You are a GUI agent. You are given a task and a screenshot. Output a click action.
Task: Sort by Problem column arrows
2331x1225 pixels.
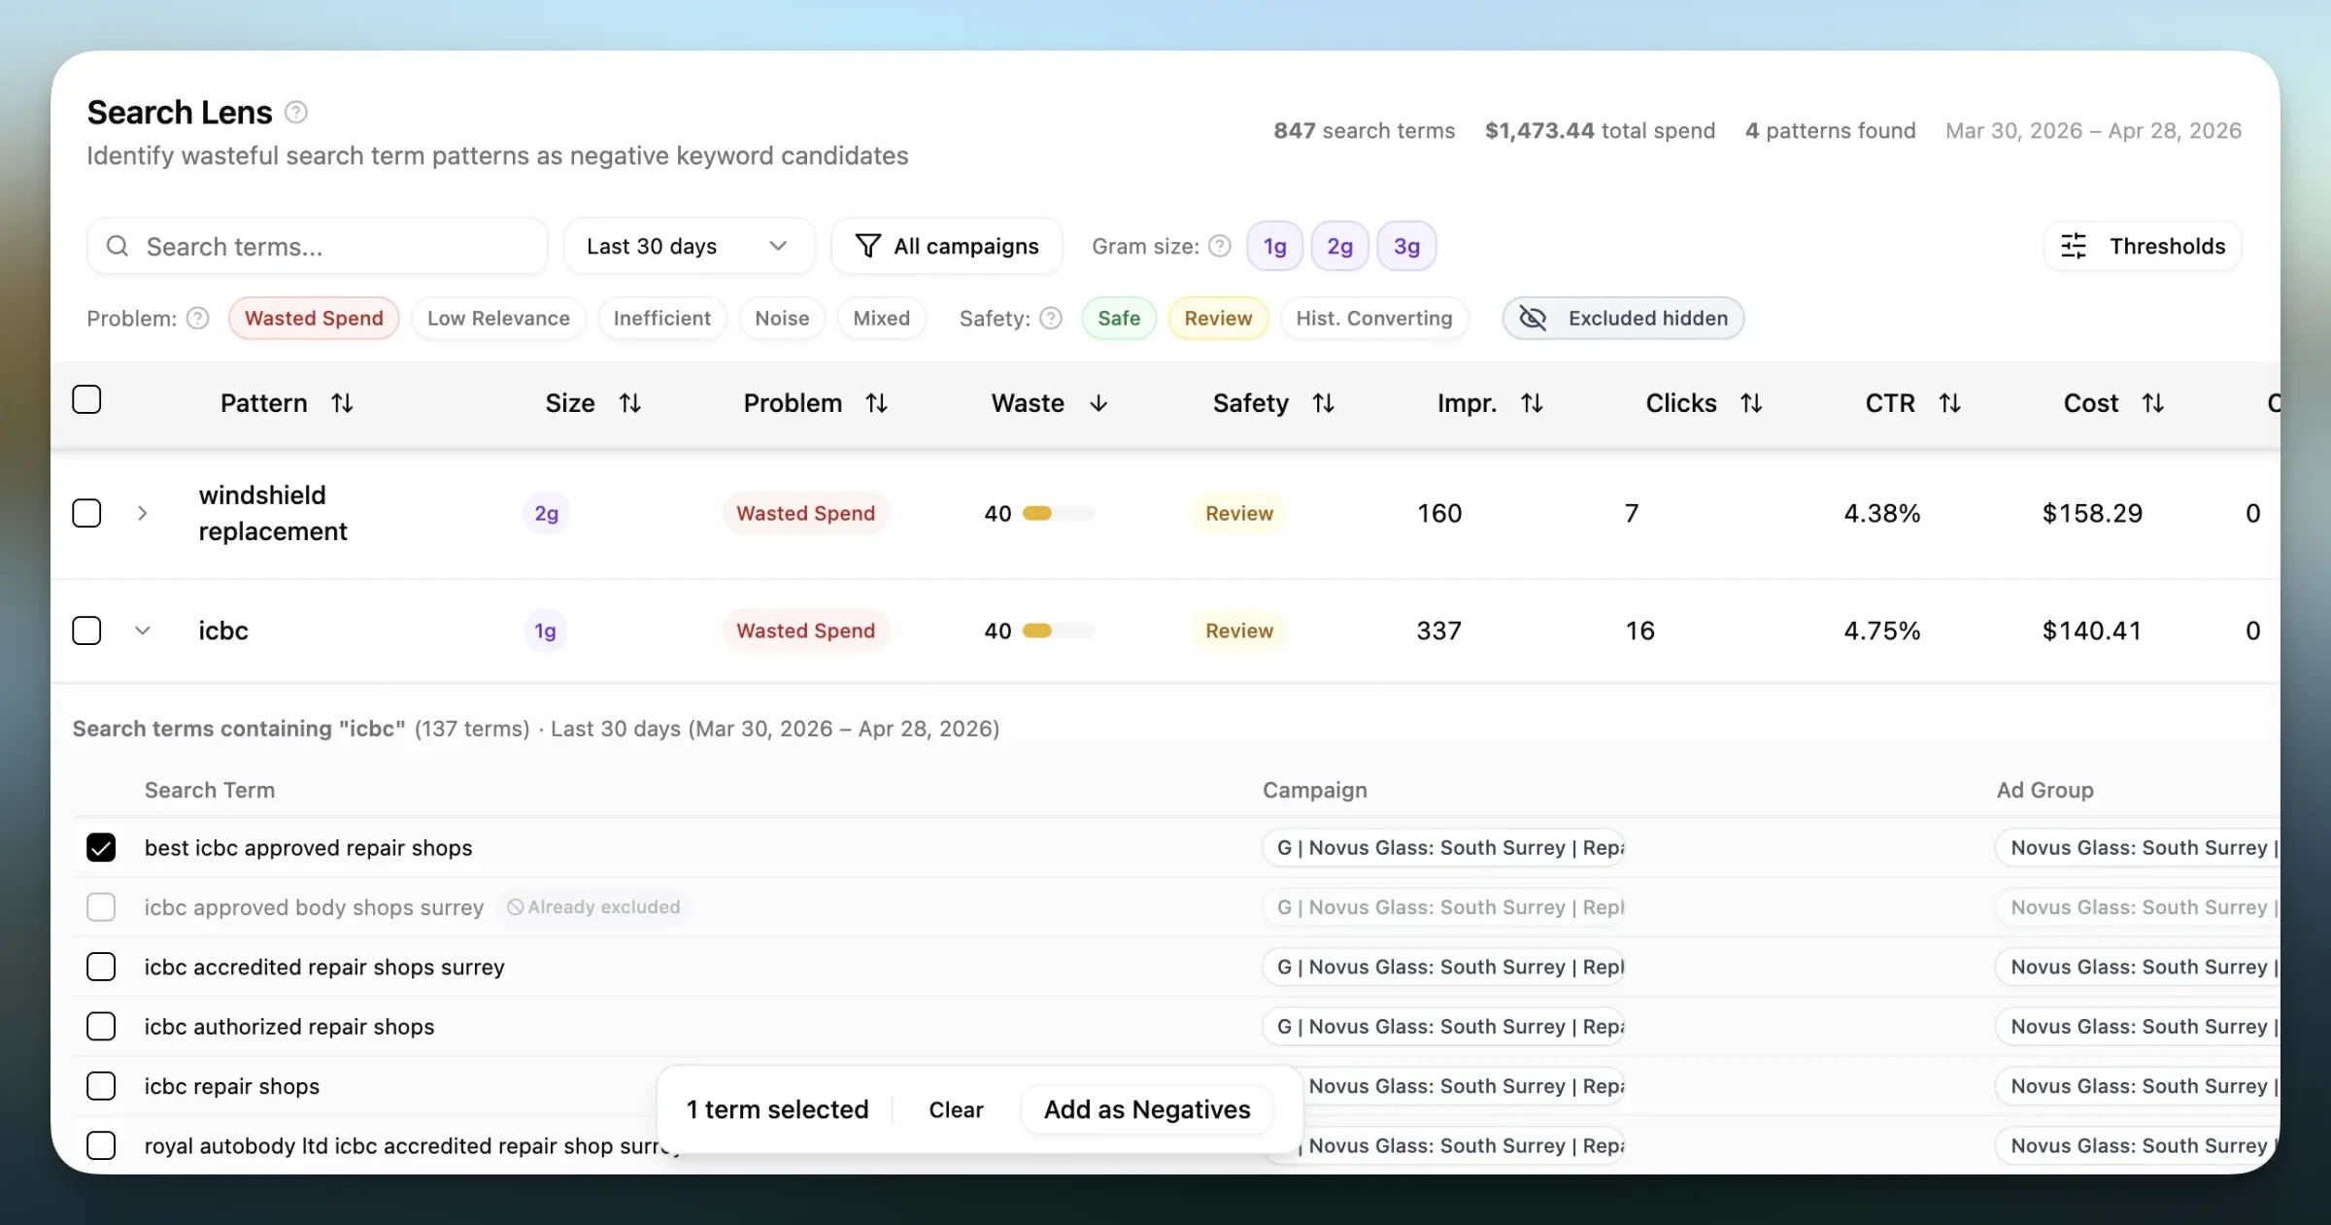(877, 403)
